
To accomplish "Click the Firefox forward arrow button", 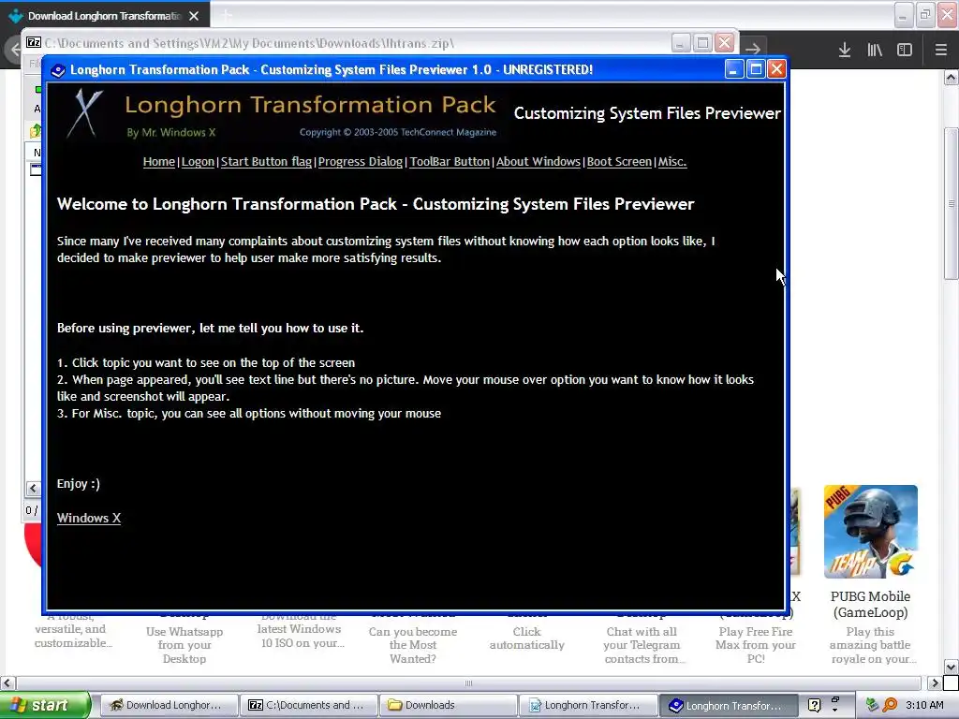I will pyautogui.click(x=754, y=49).
